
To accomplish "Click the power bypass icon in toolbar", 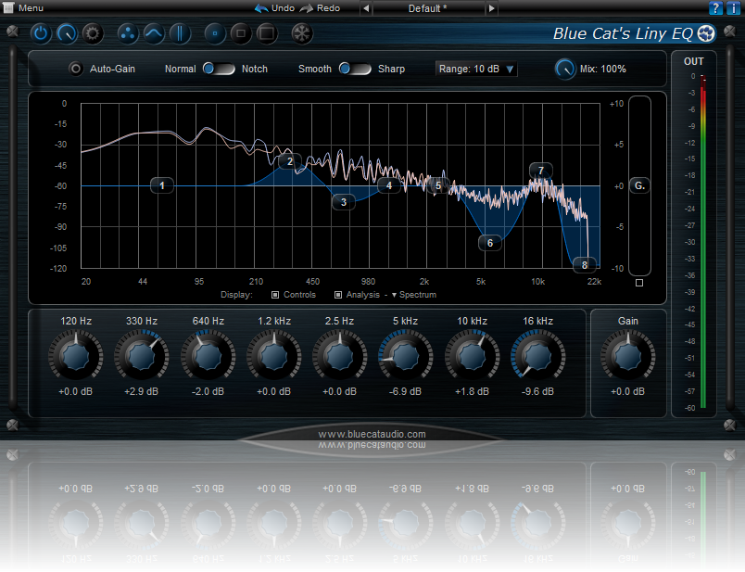I will [x=41, y=34].
